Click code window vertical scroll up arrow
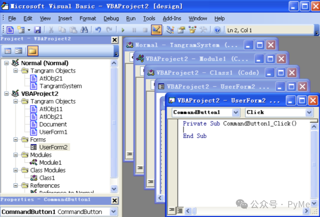 click(314, 127)
